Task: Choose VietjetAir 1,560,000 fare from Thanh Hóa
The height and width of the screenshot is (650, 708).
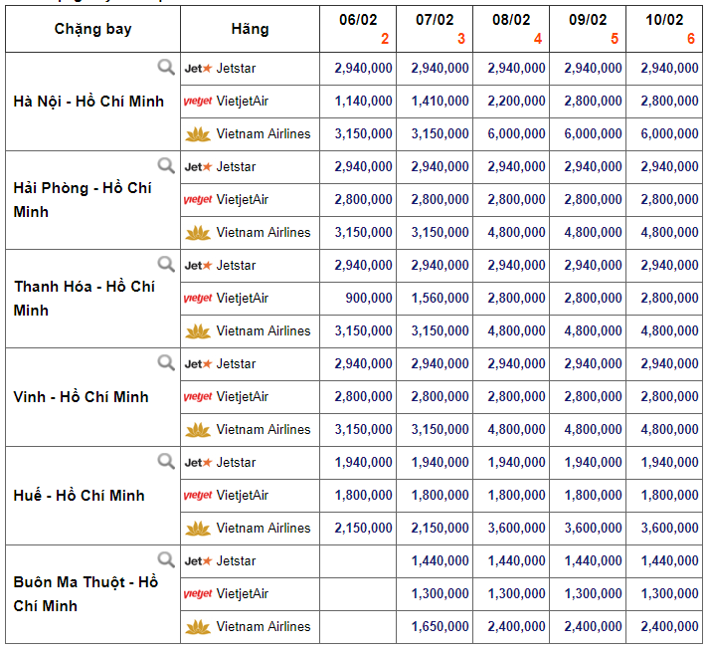Action: tap(440, 298)
